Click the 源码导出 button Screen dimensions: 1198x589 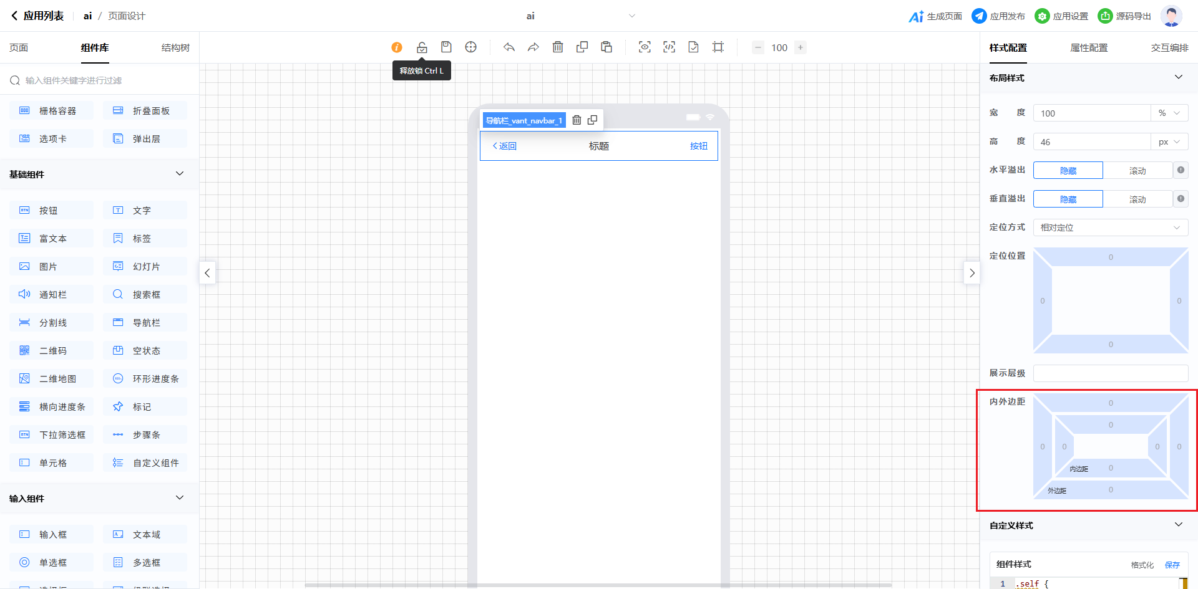click(x=1125, y=16)
